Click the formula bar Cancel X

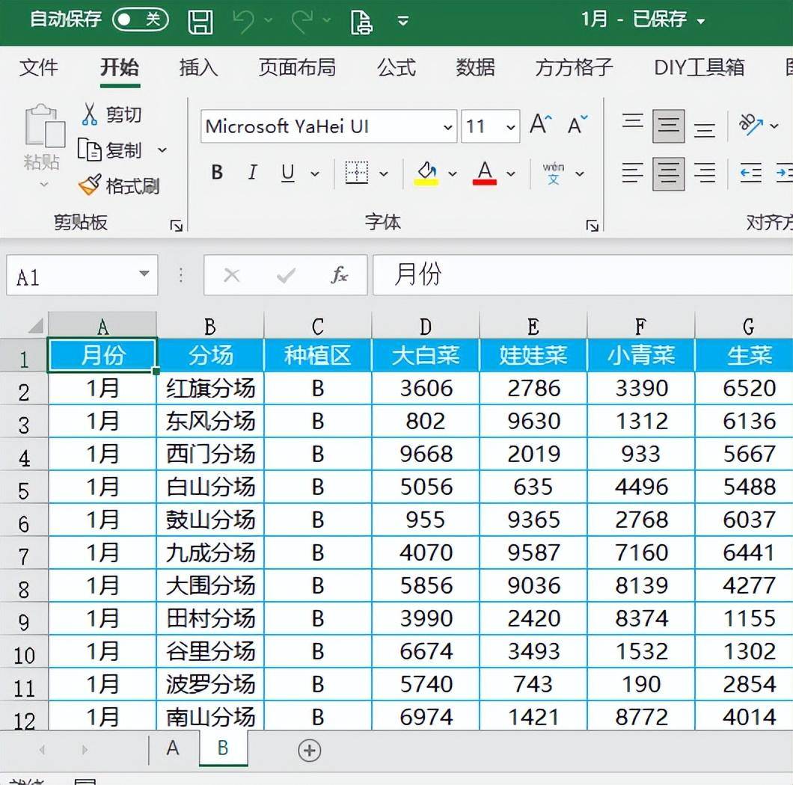(232, 275)
